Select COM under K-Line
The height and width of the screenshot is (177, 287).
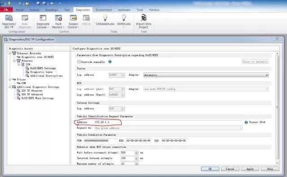click(24, 83)
